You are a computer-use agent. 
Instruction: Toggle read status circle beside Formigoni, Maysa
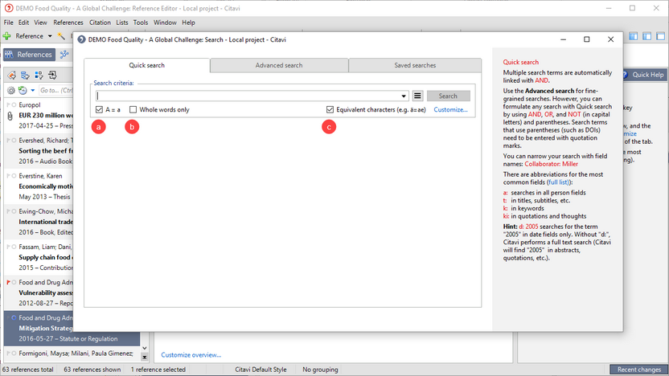pos(14,354)
